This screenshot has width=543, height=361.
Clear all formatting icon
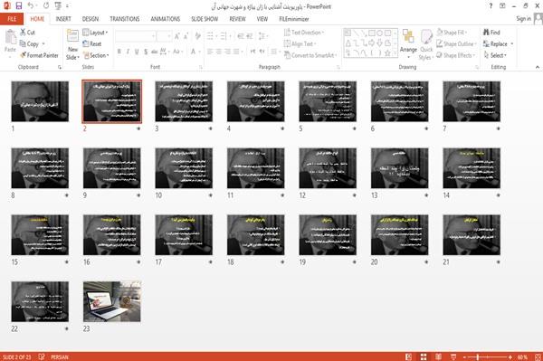click(x=197, y=36)
